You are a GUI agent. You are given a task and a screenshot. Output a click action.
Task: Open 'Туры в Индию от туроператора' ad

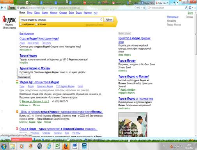tap(136, 98)
